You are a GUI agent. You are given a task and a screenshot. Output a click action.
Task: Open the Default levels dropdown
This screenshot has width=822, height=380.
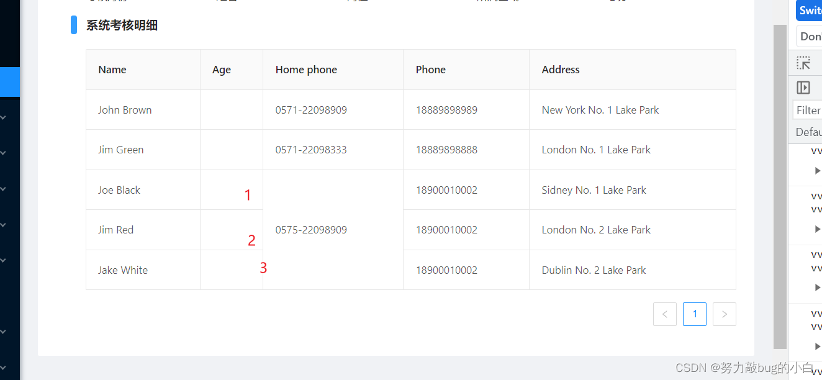[808, 132]
